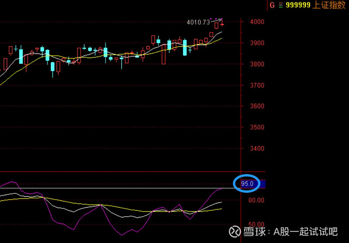Click the 50.00 indicator axis label
Viewport: 349px width, 243px height.
(256, 224)
